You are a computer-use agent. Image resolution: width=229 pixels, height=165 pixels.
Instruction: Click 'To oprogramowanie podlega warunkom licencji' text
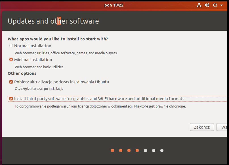point(100,106)
